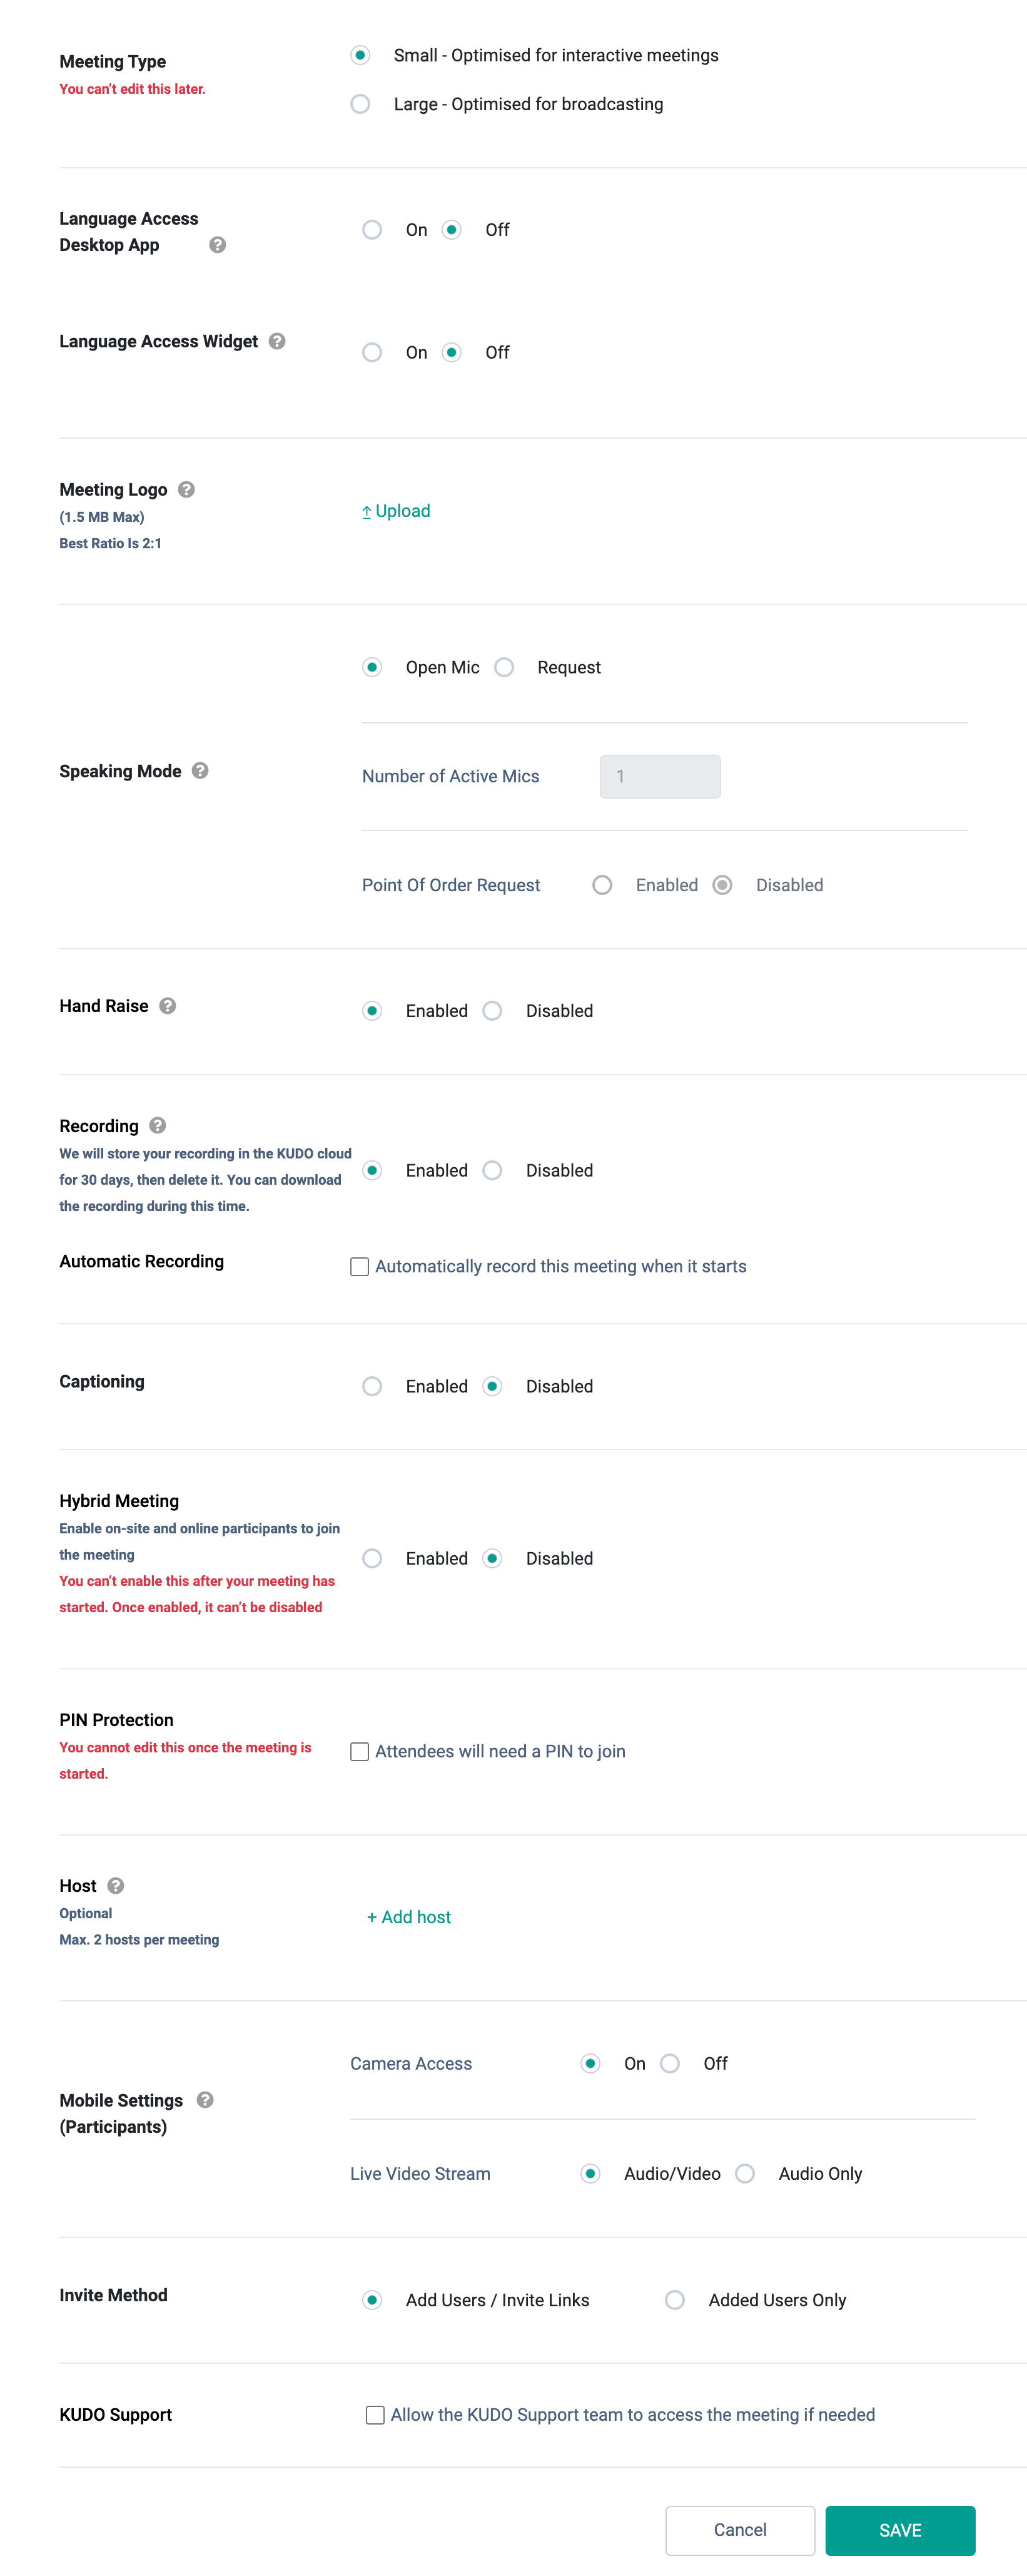
Task: Enable automatic recording checkbox
Action: coord(360,1266)
